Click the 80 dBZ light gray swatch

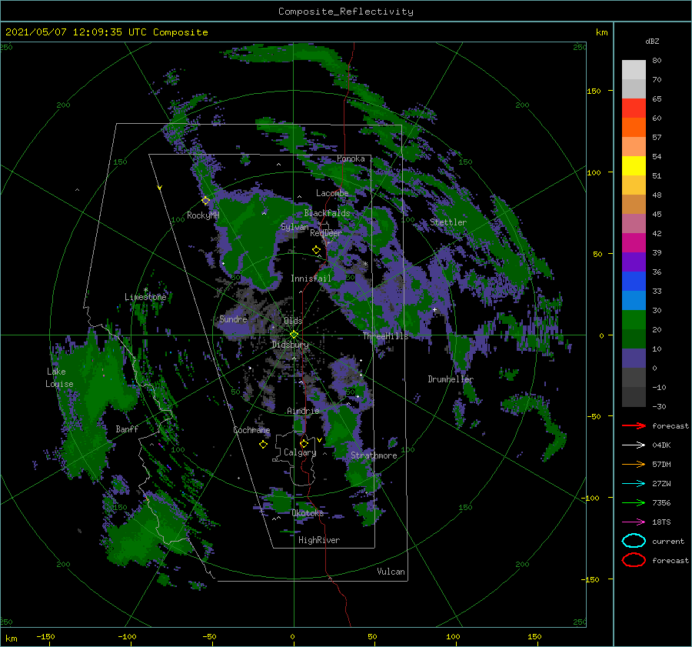tap(634, 70)
